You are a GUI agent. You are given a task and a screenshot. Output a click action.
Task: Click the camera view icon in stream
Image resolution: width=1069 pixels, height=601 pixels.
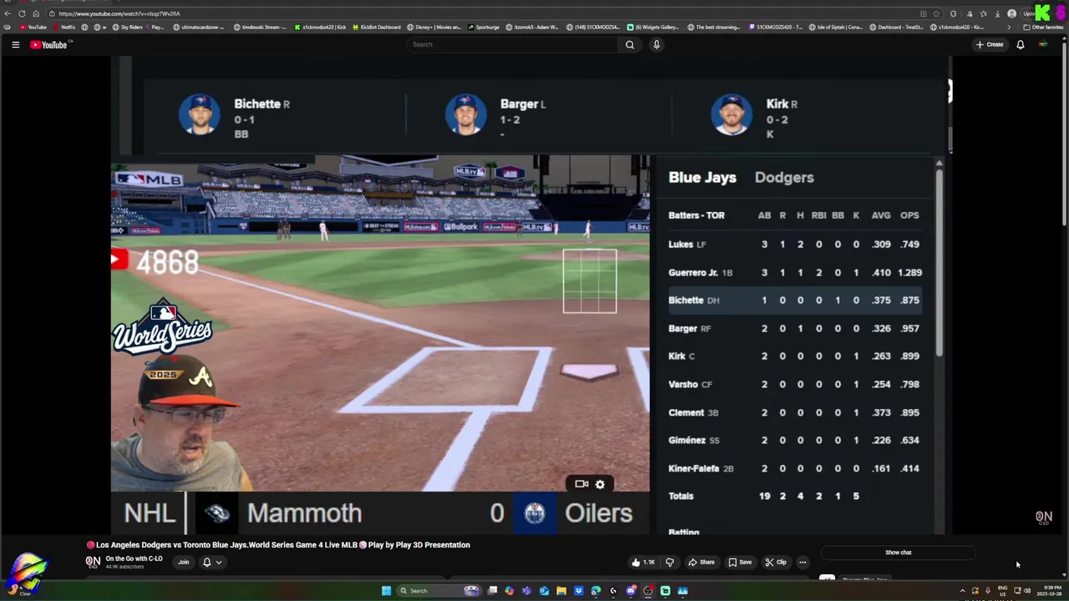(581, 483)
